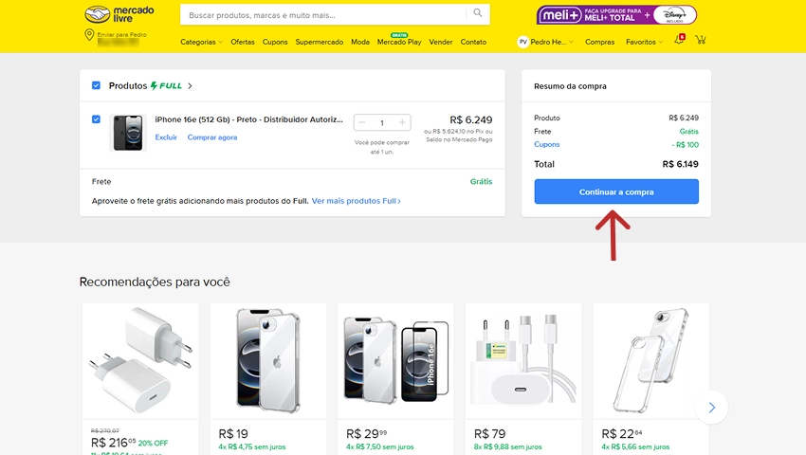The height and width of the screenshot is (455, 806).
Task: Open Mercado Play
Action: (399, 42)
